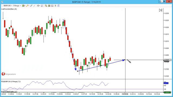This screenshot has height=97, width=173.
Task: Click the 13:34:25 time axis label
Action: point(68,94)
